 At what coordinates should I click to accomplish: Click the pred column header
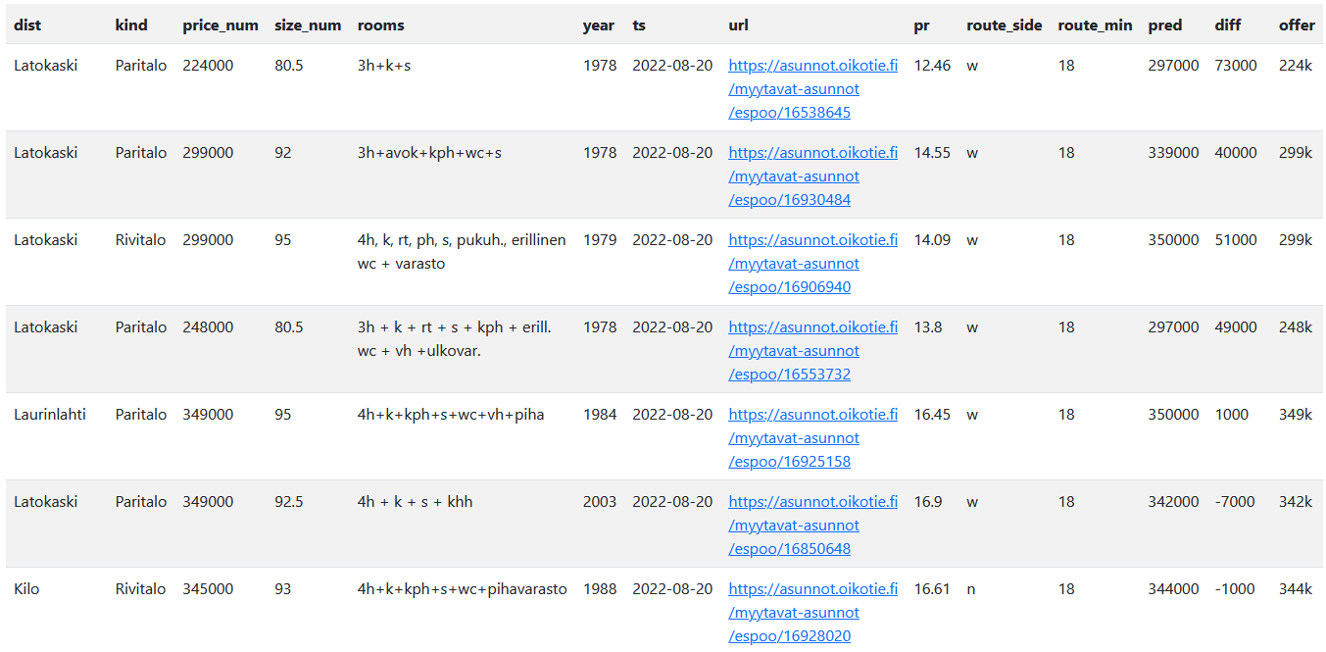[1165, 25]
